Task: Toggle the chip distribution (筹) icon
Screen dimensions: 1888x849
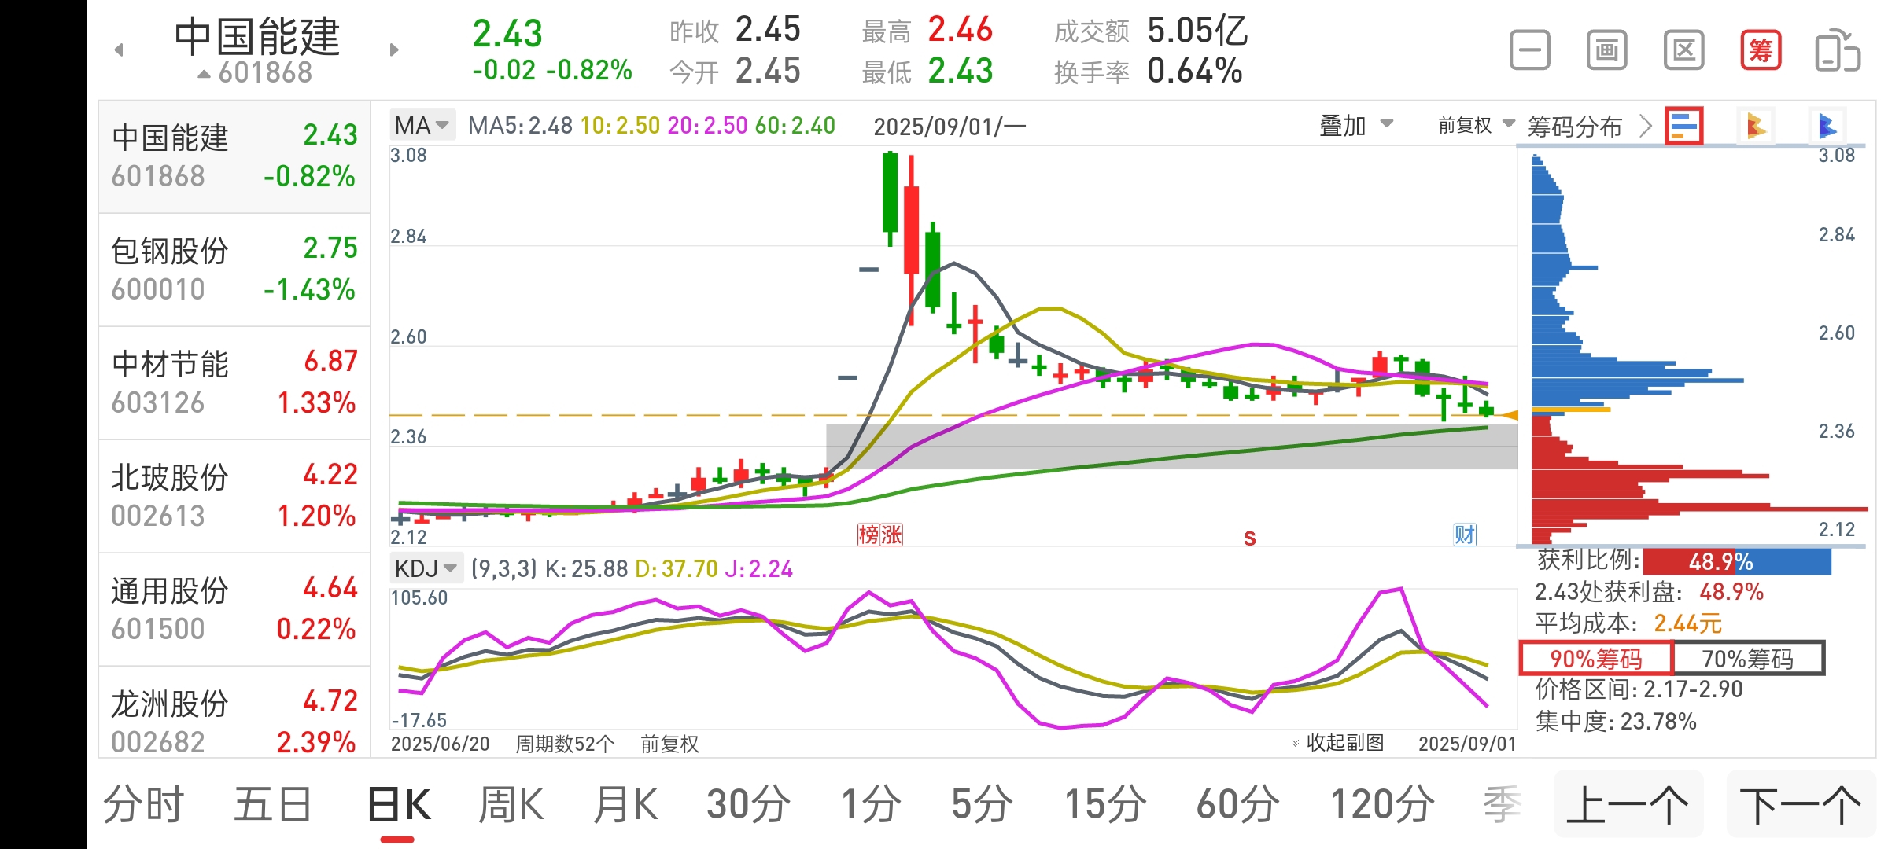Action: [x=1761, y=51]
